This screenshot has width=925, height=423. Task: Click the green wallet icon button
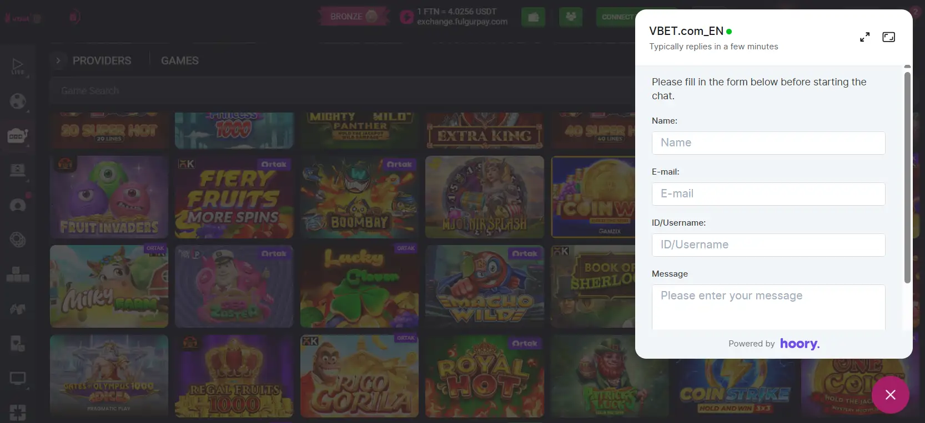(533, 17)
